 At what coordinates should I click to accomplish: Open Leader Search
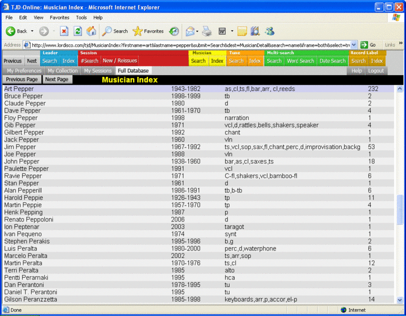coord(49,61)
